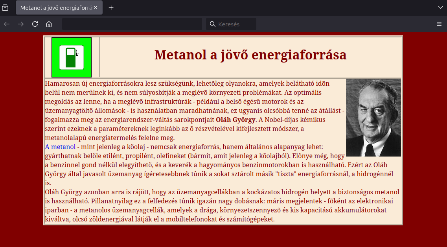This screenshot has width=447, height=247.
Task: Click the magnifier icon in search box
Action: (212, 24)
